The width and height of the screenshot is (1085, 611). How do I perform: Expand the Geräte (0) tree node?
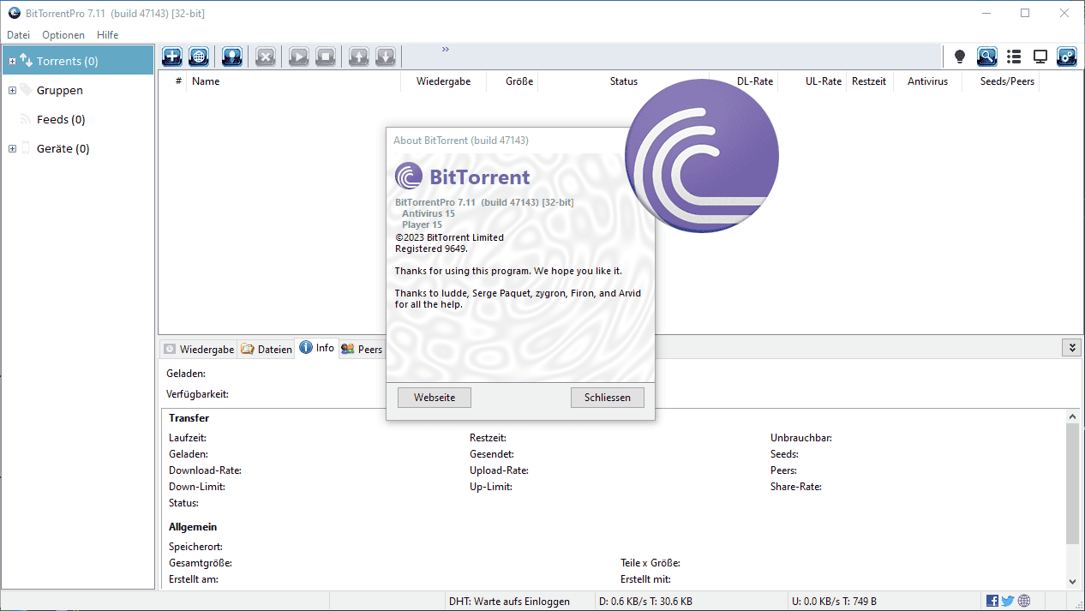tap(12, 148)
